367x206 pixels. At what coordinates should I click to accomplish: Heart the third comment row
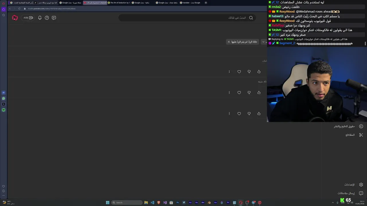coord(239,114)
